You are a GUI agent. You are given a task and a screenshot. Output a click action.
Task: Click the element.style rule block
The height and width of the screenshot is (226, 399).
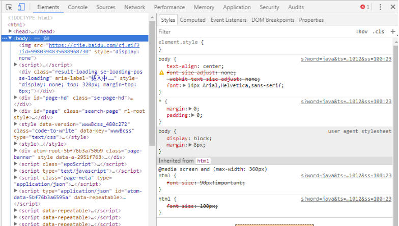[x=275, y=46]
